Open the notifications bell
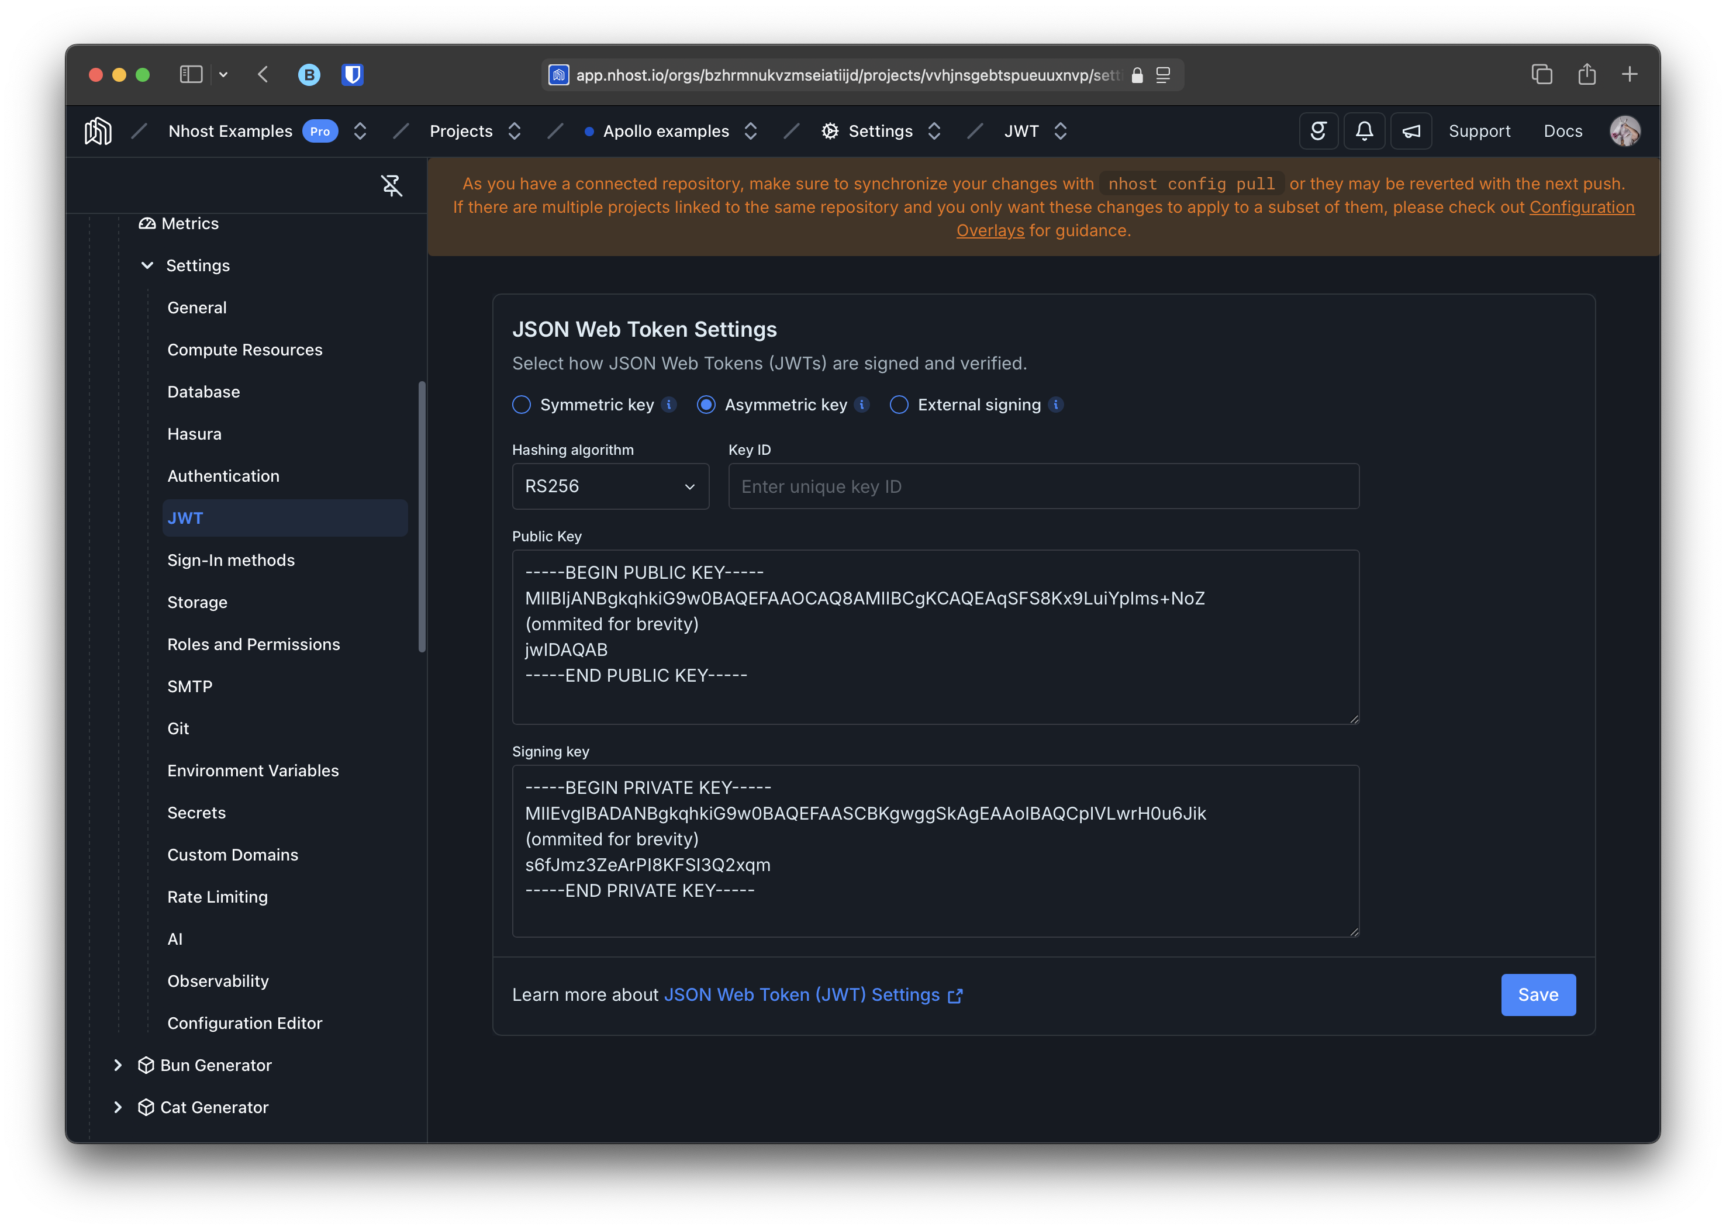The width and height of the screenshot is (1726, 1230). coord(1364,131)
